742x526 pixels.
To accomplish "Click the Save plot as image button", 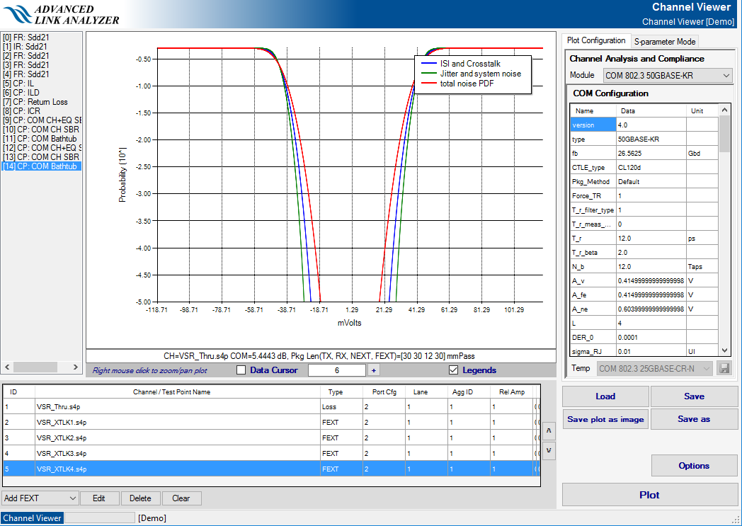I will 605,419.
